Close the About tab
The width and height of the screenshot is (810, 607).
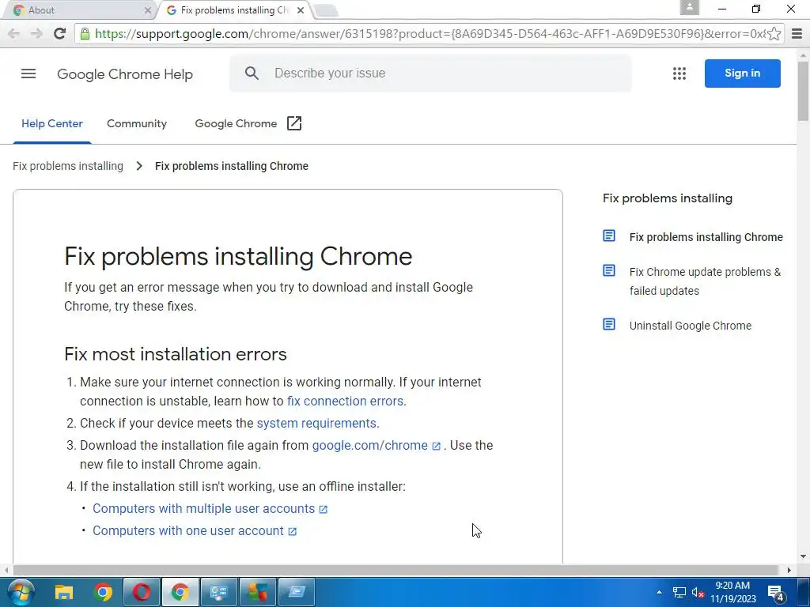click(147, 9)
